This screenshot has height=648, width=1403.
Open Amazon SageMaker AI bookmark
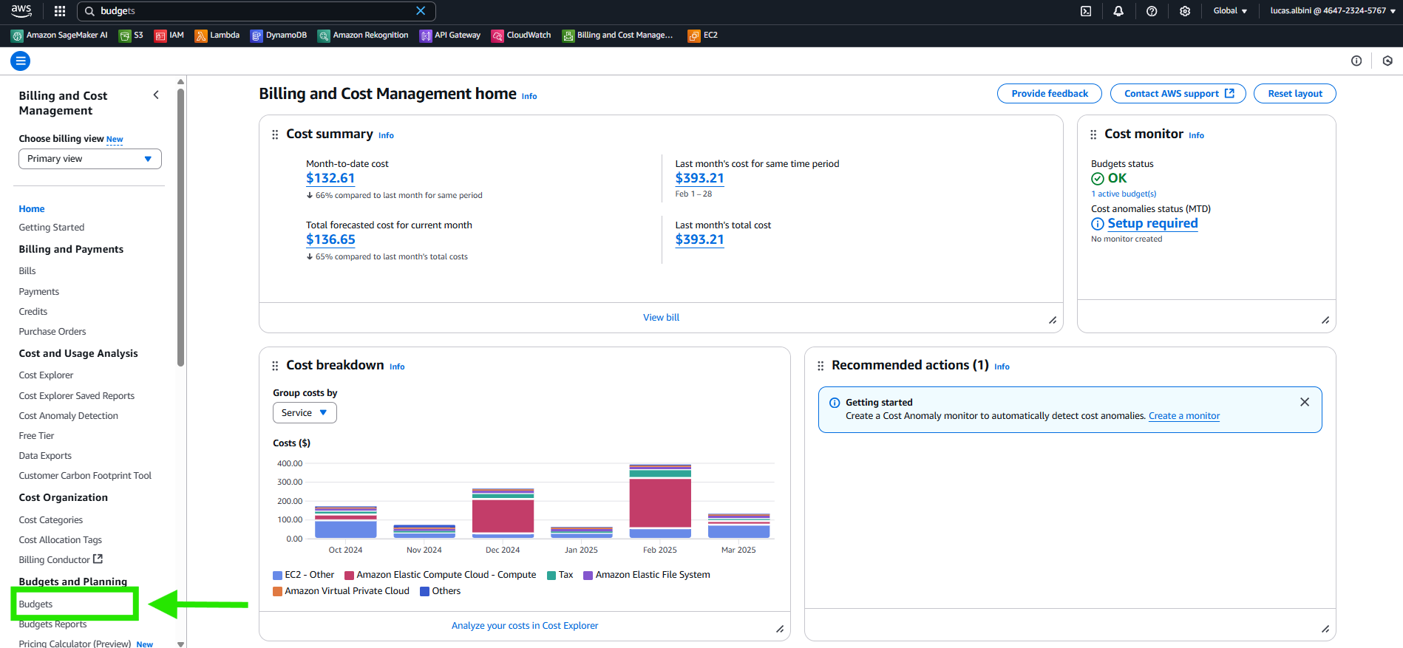click(x=59, y=35)
